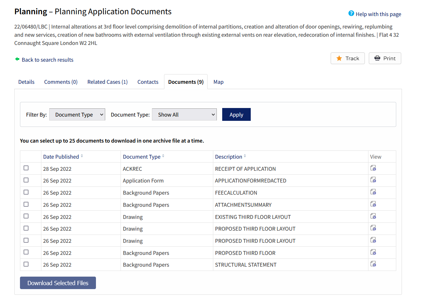Open the Document Type Show All dropdown

[x=184, y=114]
